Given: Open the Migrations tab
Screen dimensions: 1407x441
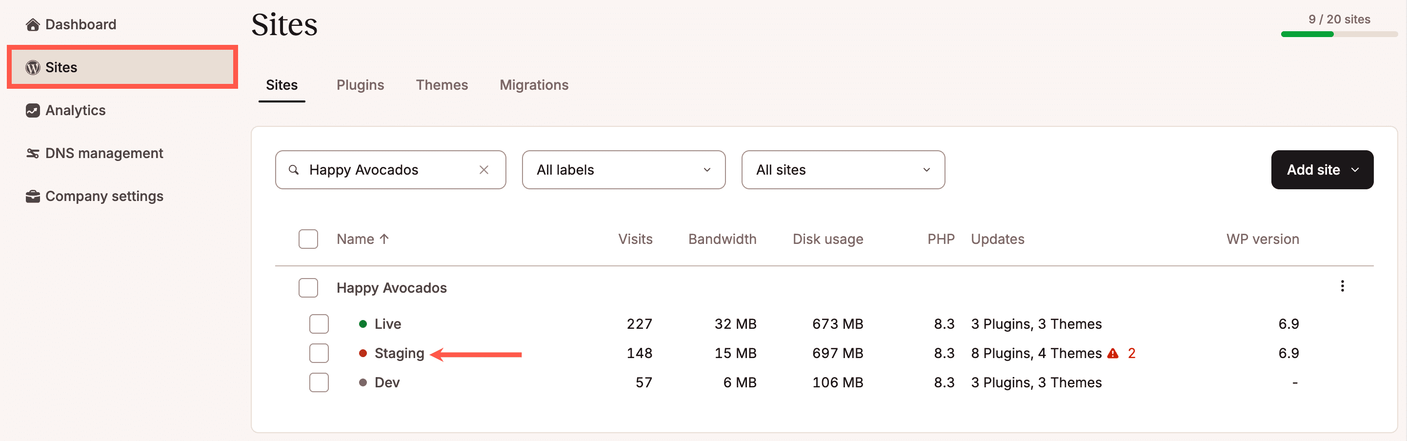Looking at the screenshot, I should click(534, 85).
